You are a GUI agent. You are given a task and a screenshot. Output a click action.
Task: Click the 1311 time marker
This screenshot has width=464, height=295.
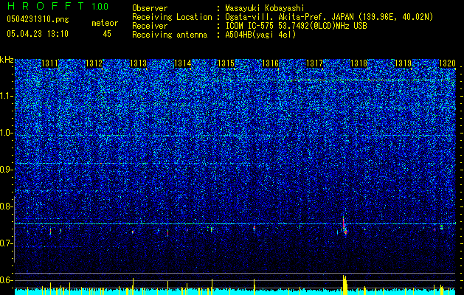tap(49, 63)
